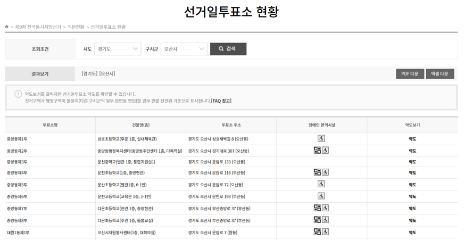The width and height of the screenshot is (464, 240).
Task: Open 약도 map for 중앙동제3투
Action: (412, 162)
